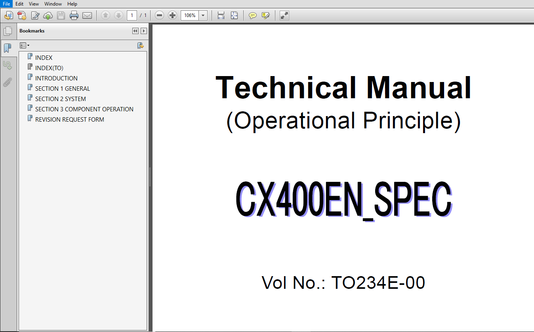Open SECTION 3 COMPONENT OPERATION bookmark
534x332 pixels.
click(84, 109)
